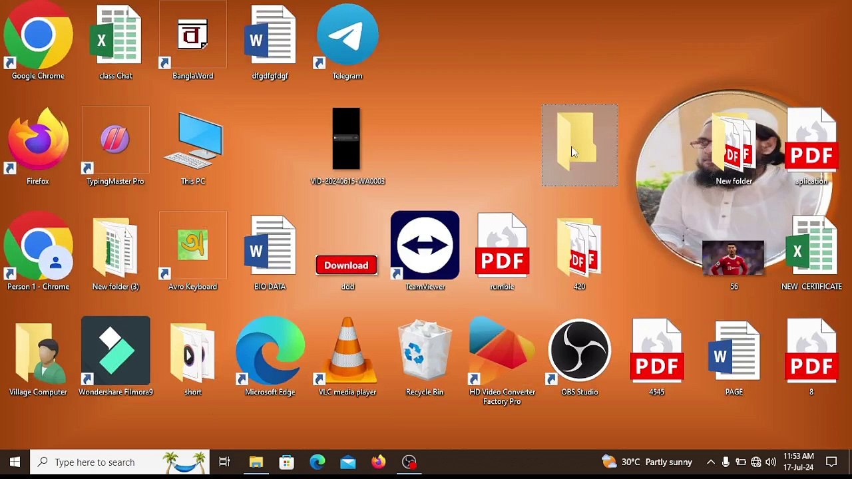Image resolution: width=852 pixels, height=479 pixels.
Task: Select the HD Video Converter Factory Pro shortcut
Action: 502,362
